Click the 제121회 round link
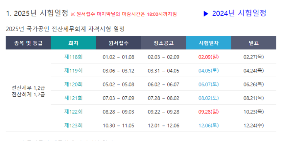The width and height of the screenshot is (283, 141). [73, 98]
